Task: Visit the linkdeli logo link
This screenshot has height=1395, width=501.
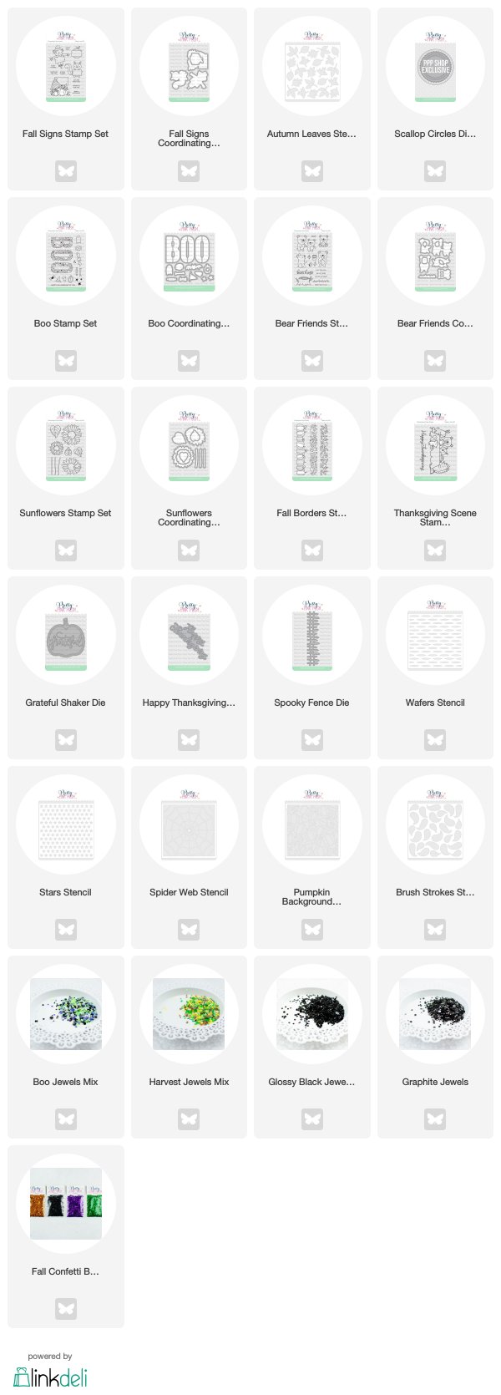Action: pyautogui.click(x=50, y=1377)
